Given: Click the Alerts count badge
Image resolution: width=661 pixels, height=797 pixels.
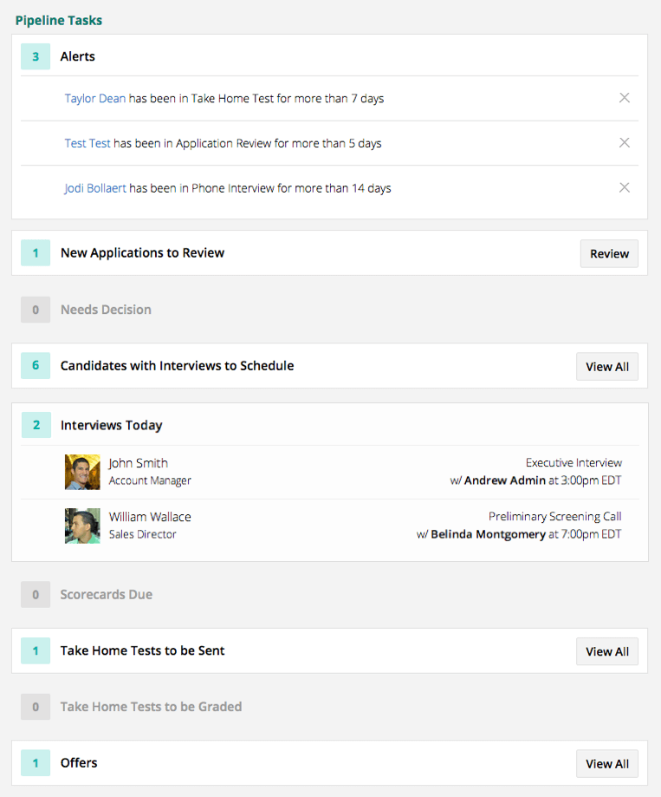Looking at the screenshot, I should coord(36,57).
